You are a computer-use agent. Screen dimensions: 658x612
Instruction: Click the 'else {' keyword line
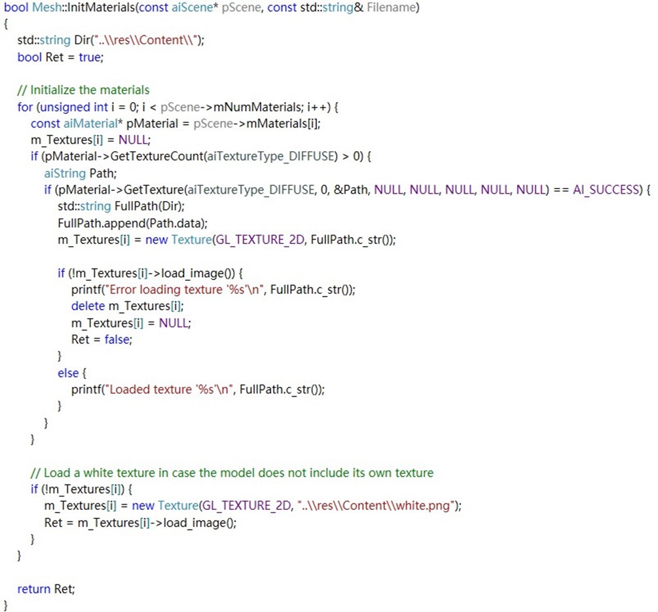tap(72, 373)
